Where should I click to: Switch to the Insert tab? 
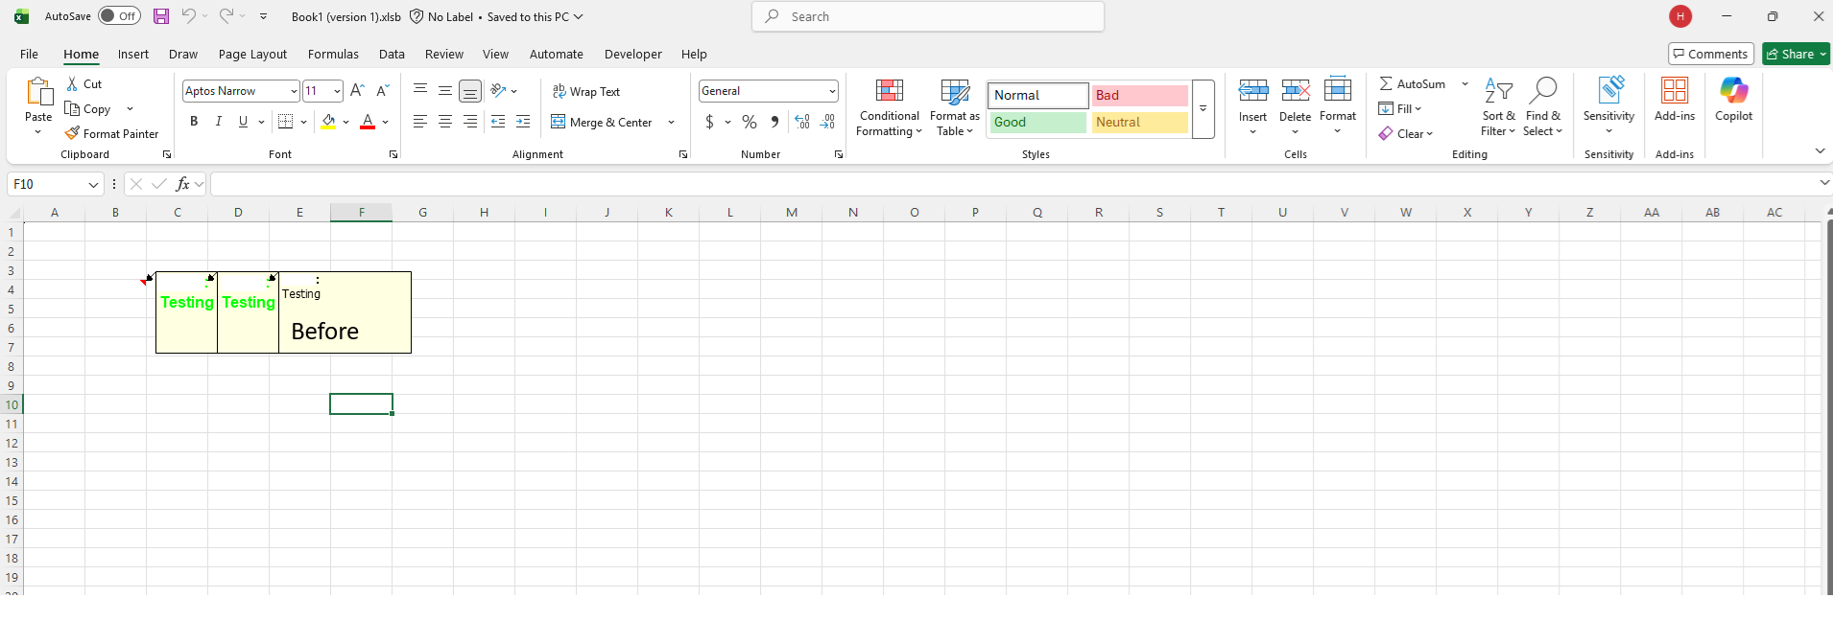click(x=133, y=55)
